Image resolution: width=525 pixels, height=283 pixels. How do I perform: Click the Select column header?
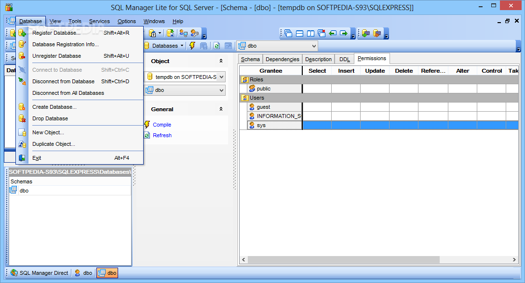pyautogui.click(x=317, y=70)
